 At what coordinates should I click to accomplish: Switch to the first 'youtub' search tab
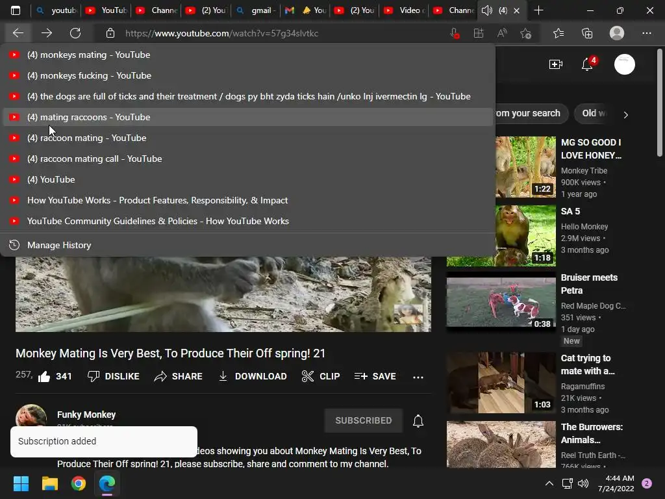click(56, 10)
